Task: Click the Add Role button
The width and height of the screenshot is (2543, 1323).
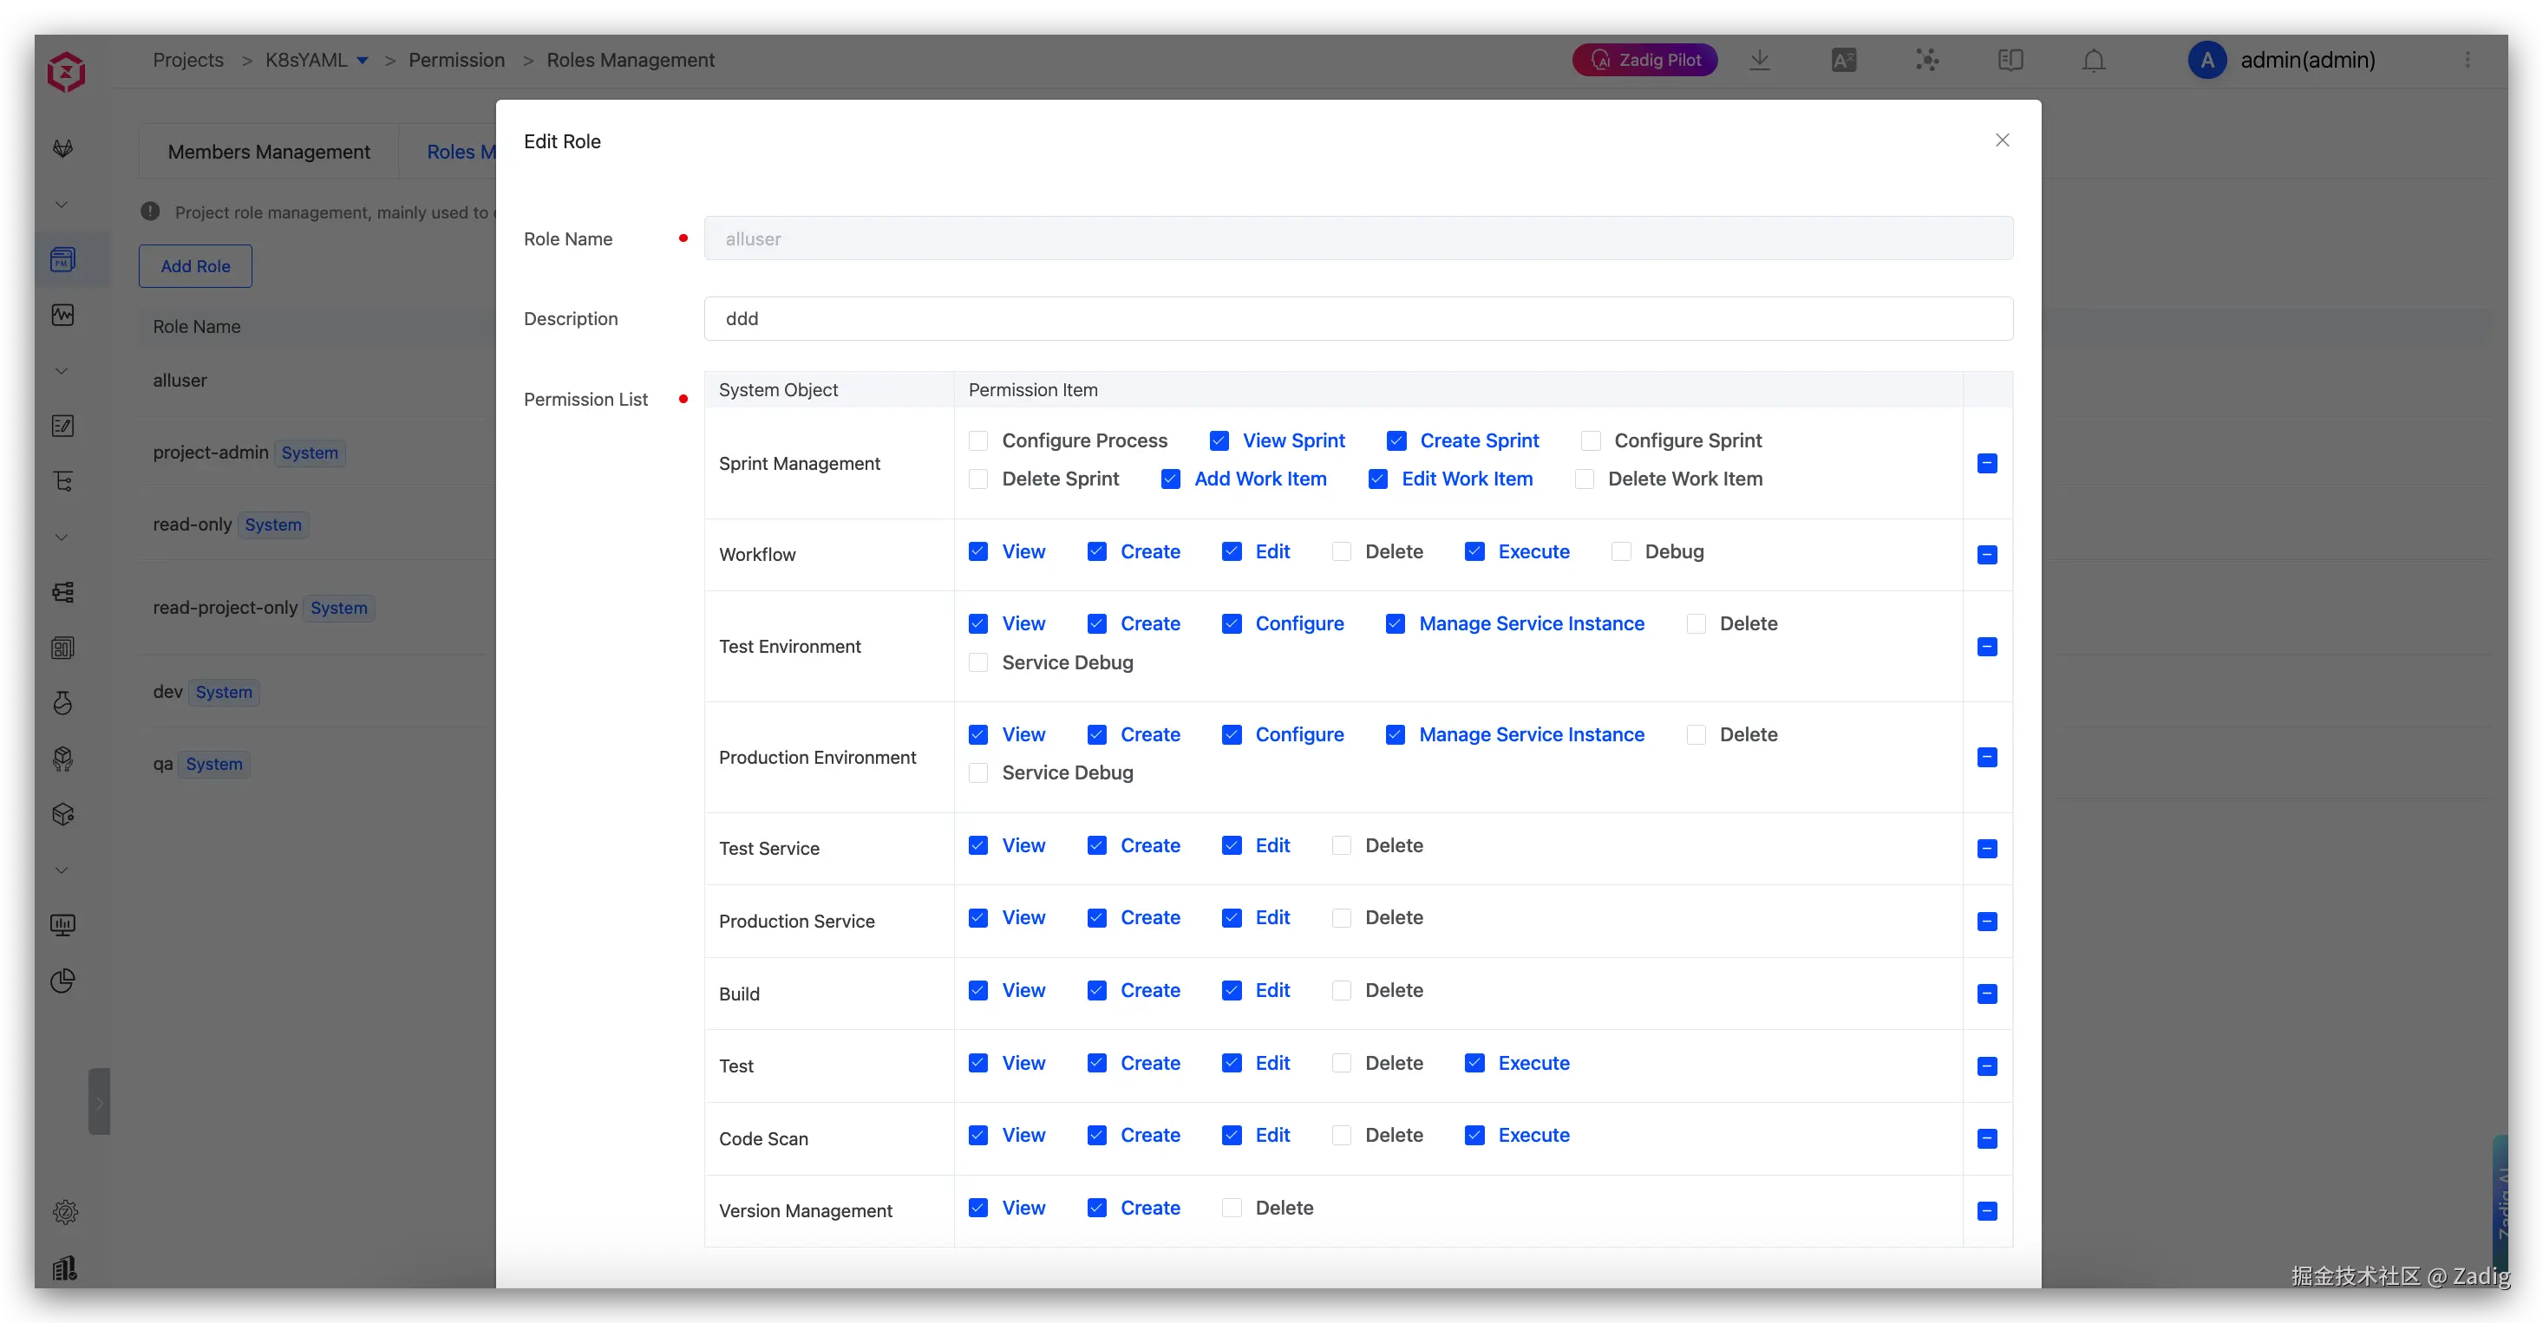Action: tap(195, 266)
